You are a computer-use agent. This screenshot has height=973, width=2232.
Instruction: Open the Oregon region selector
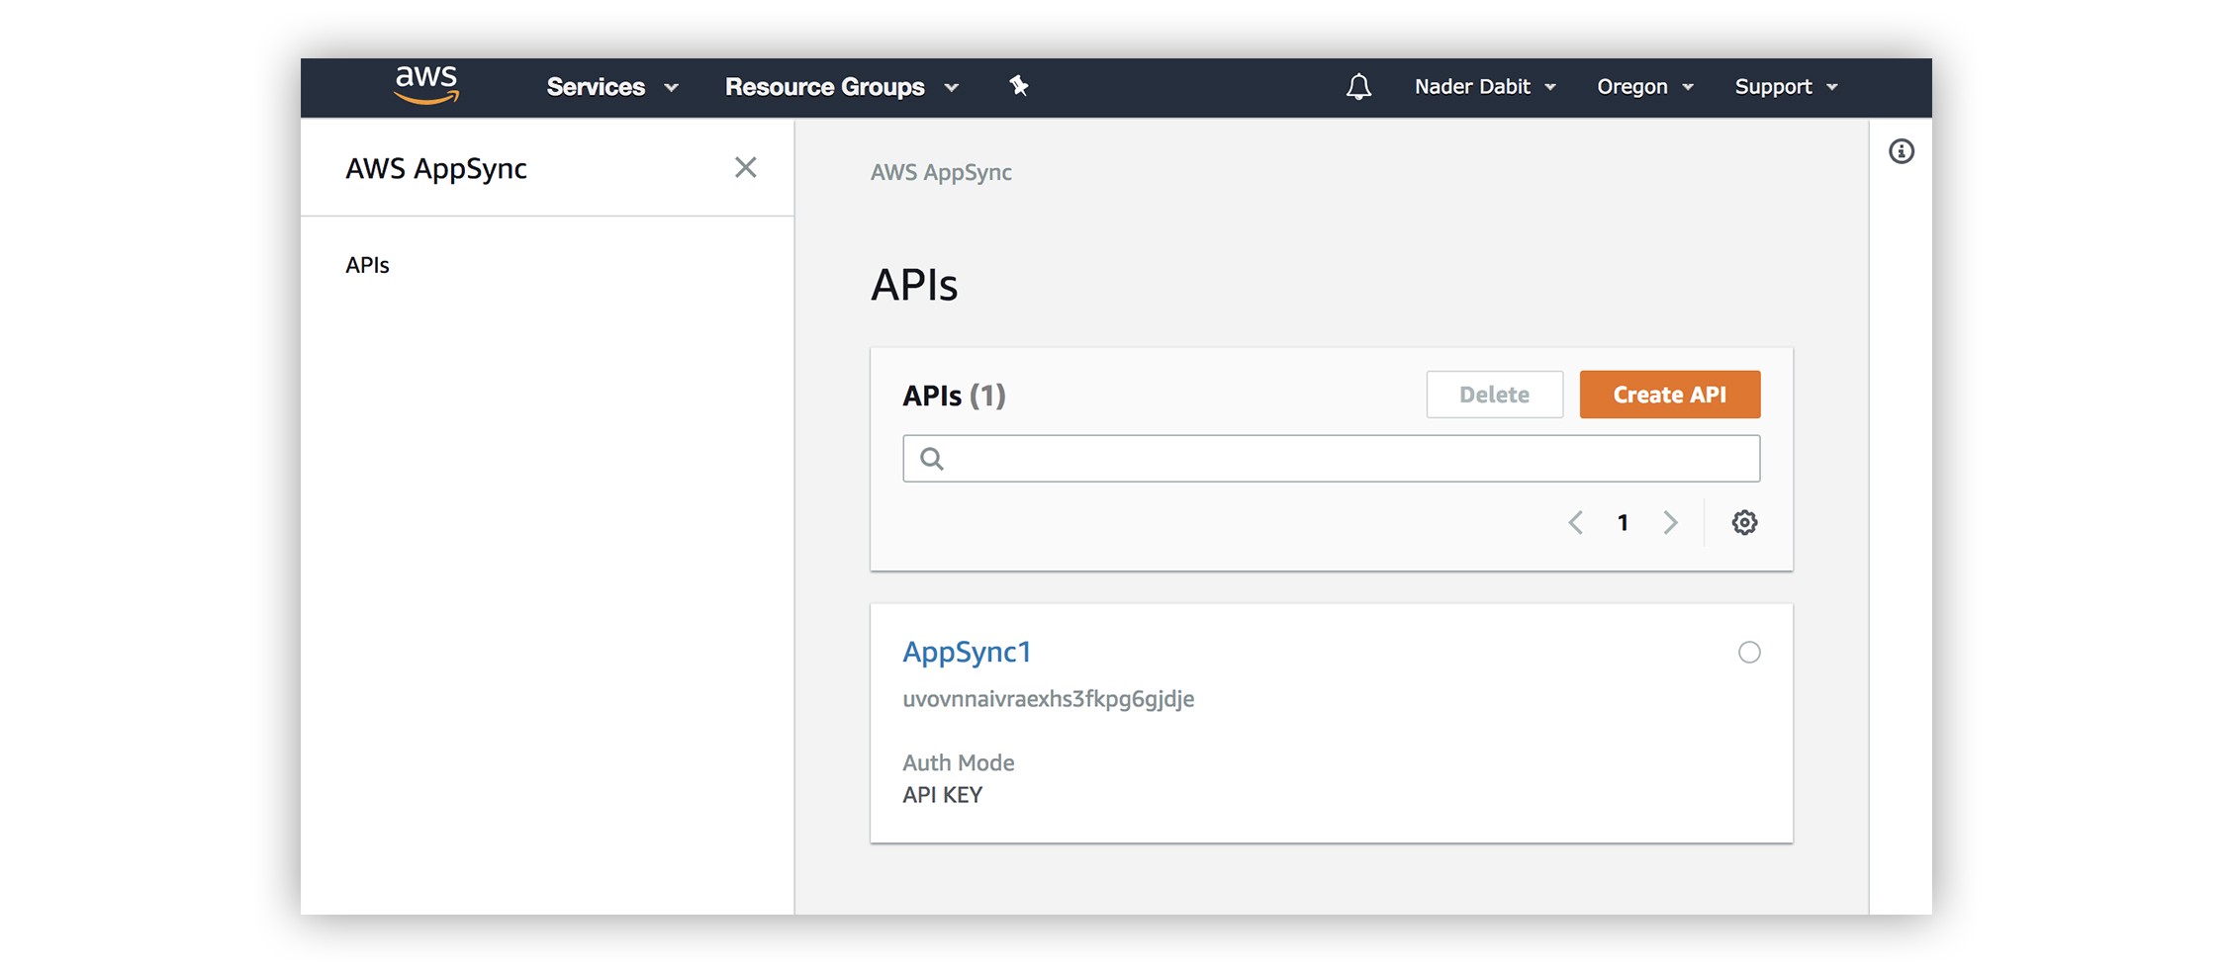pos(1644,87)
